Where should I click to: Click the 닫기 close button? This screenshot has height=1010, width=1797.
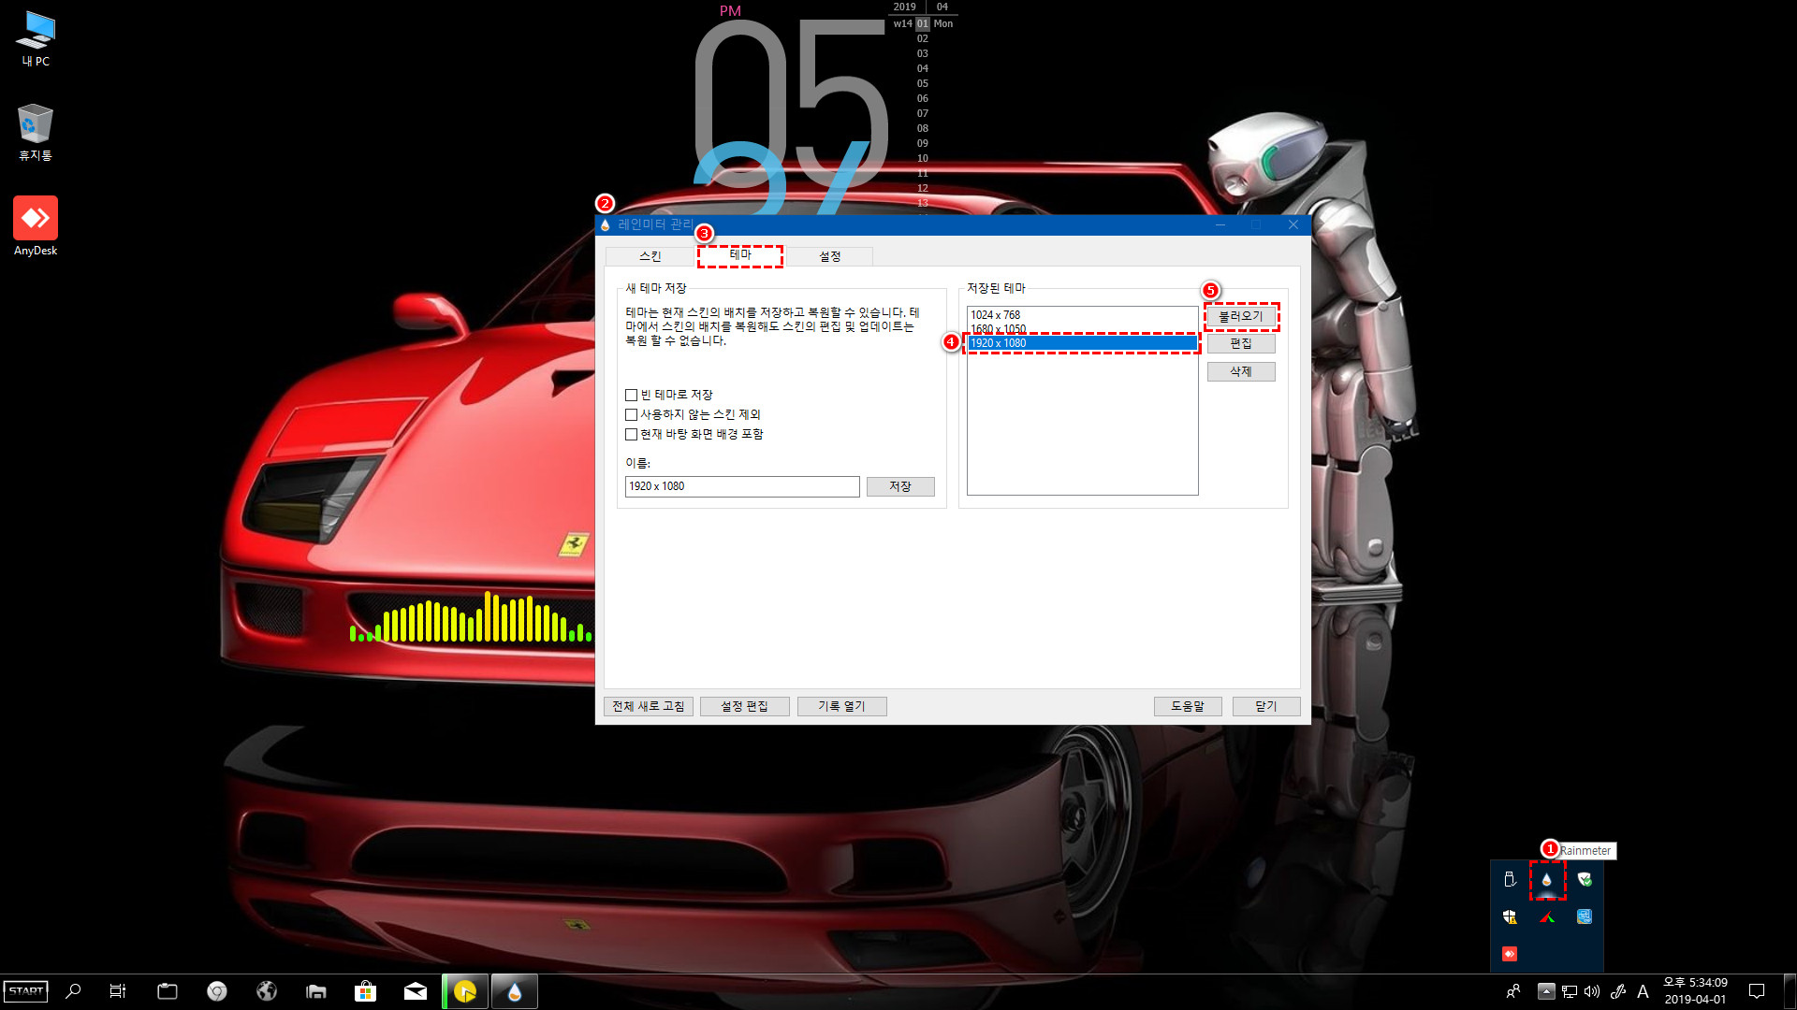[x=1266, y=707]
